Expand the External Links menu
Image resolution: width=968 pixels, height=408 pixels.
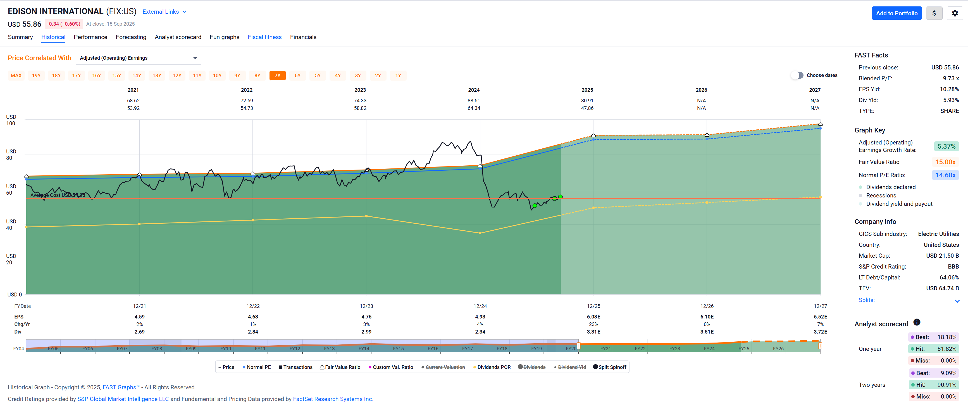coord(164,12)
